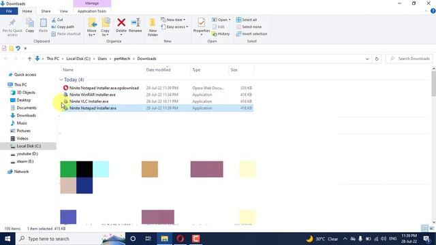Select Ninite VLC Installer.exe file
Image resolution: width=436 pixels, height=245 pixels.
point(89,101)
